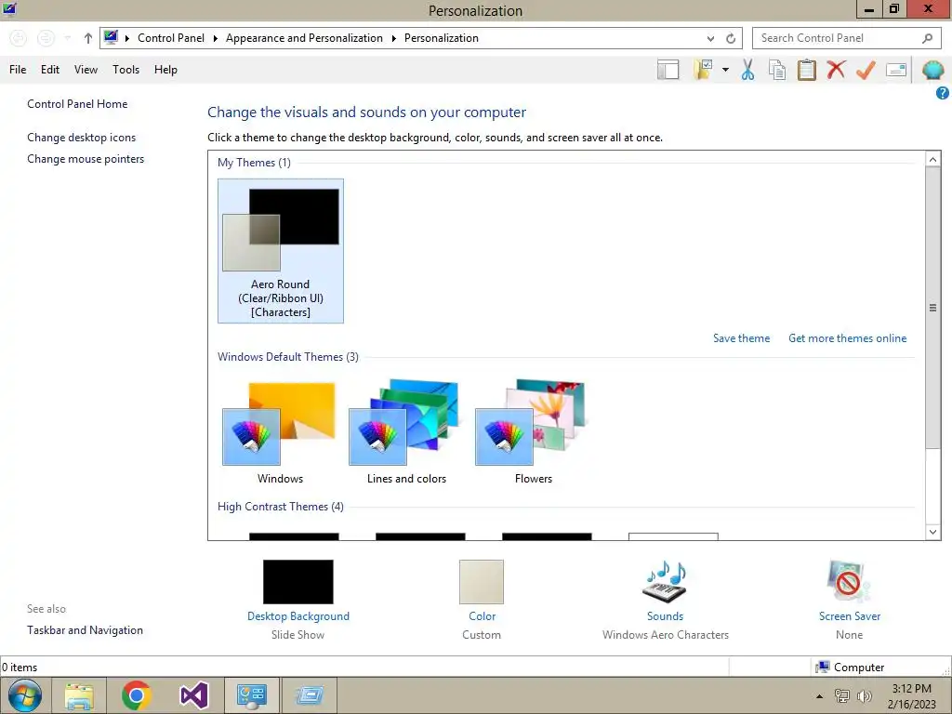Click the Control Panel icon in address bar
Image resolution: width=952 pixels, height=714 pixels.
(111, 37)
